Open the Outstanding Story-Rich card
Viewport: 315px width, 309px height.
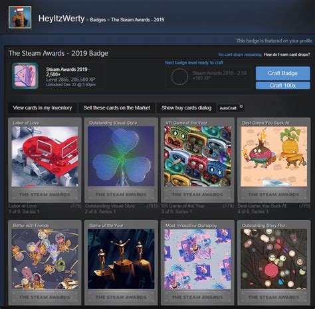[274, 263]
